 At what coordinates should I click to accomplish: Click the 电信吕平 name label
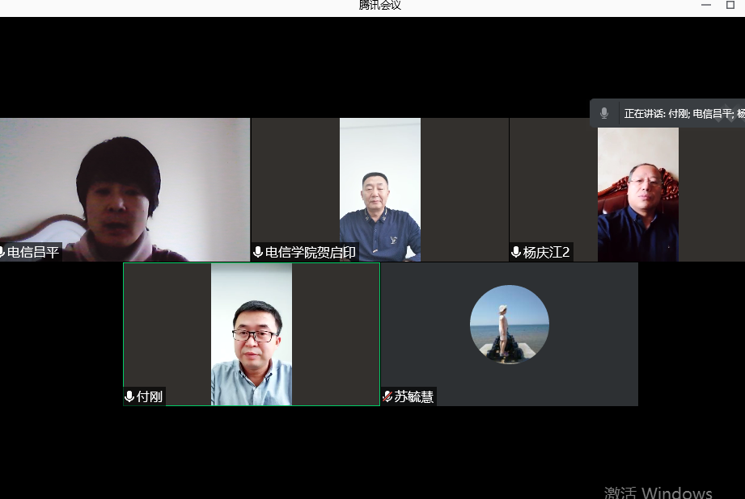point(33,252)
